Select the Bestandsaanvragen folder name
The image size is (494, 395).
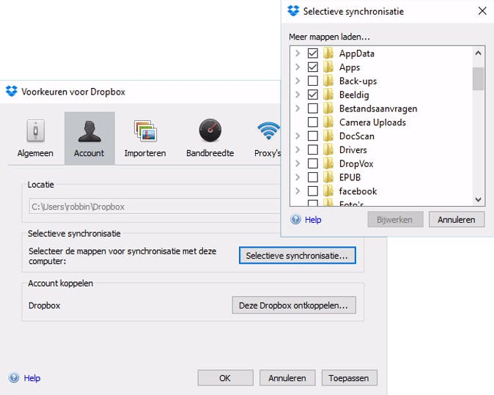[378, 108]
